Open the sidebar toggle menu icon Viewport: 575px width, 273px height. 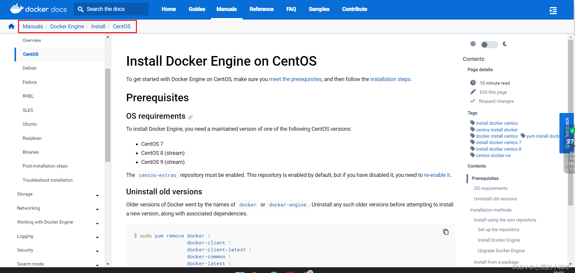tap(553, 11)
